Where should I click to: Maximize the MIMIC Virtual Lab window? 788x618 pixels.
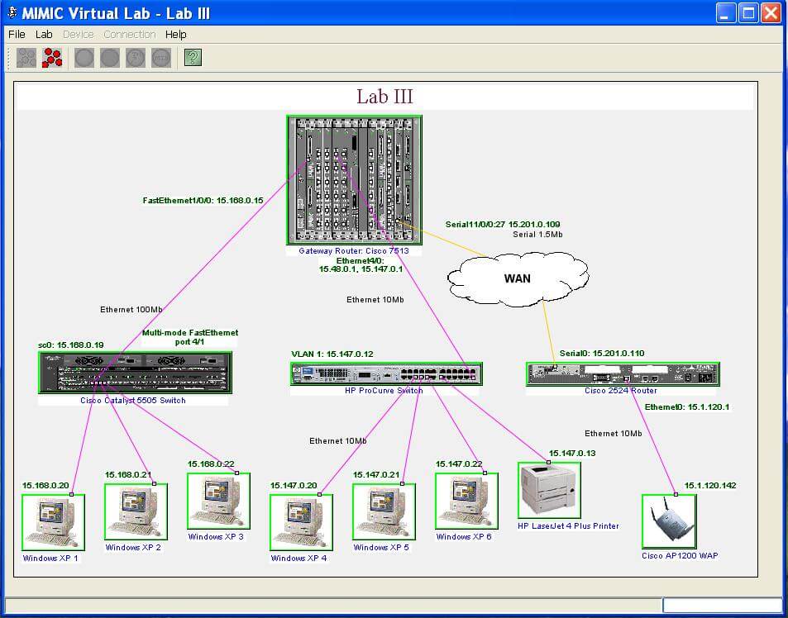click(747, 12)
